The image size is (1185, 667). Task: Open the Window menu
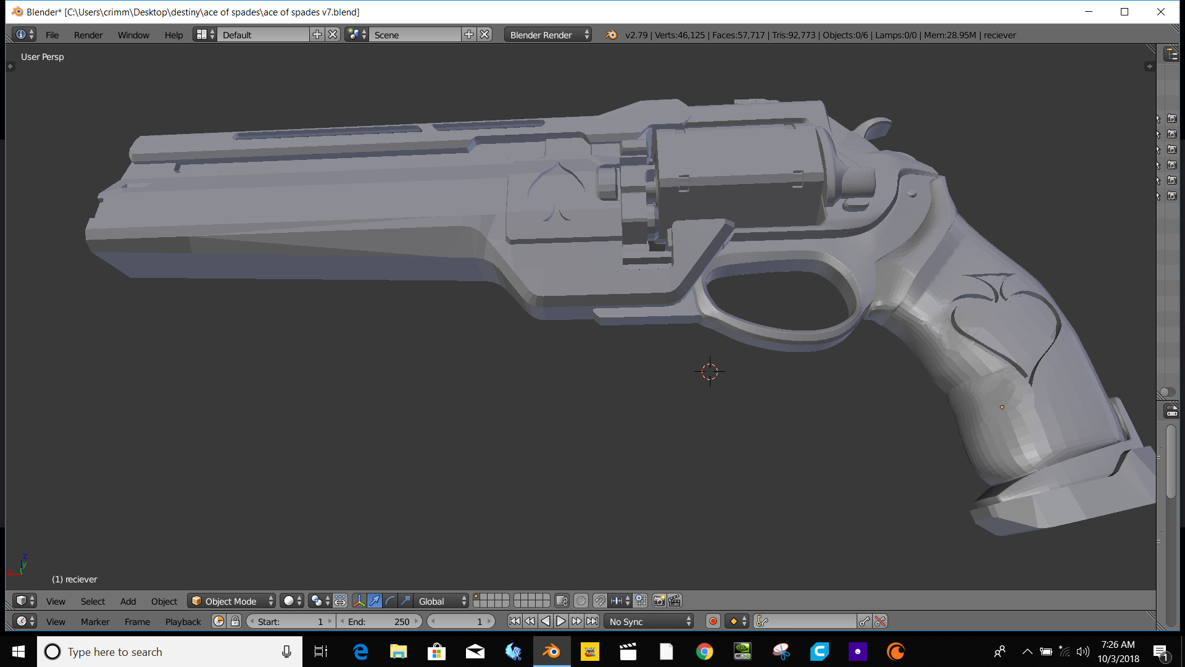(x=133, y=35)
